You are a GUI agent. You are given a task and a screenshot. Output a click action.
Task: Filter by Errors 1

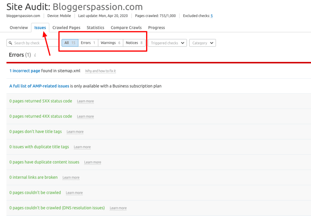(88, 43)
